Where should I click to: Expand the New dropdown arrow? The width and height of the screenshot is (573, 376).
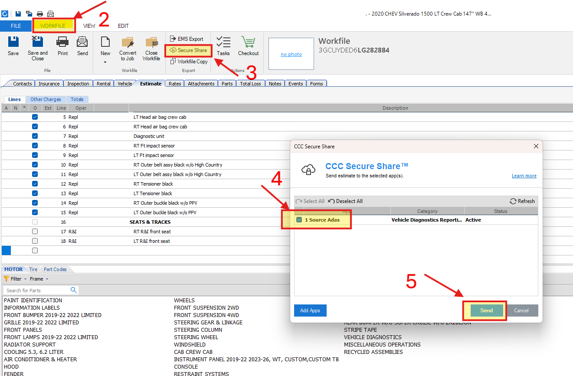pyautogui.click(x=105, y=62)
